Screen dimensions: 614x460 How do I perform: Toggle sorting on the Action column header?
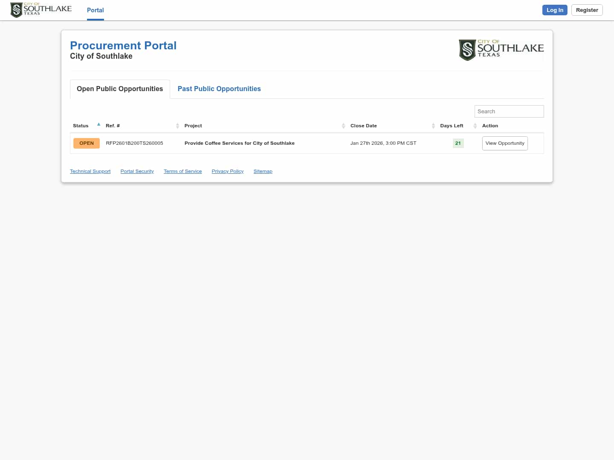coord(490,126)
